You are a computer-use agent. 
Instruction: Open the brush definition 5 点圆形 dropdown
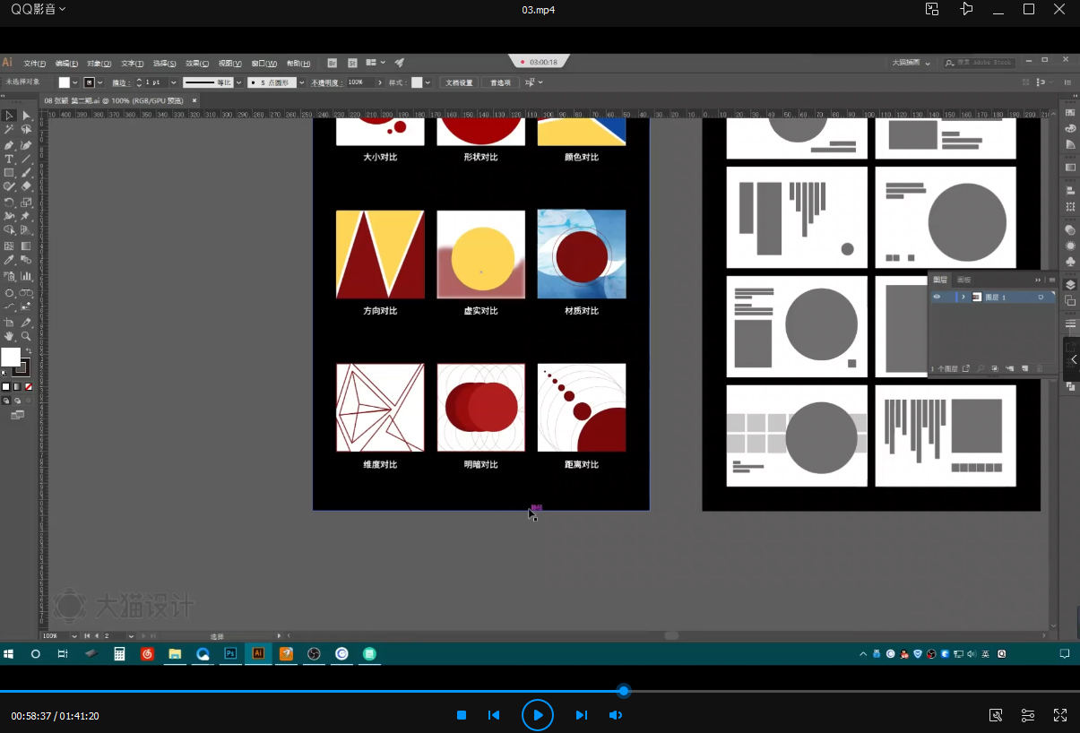tap(301, 82)
